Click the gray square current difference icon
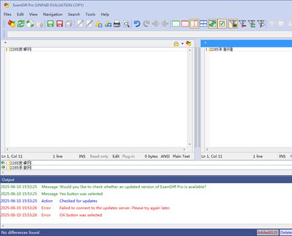Viewport: 292px width, 236px height. tap(281, 24)
